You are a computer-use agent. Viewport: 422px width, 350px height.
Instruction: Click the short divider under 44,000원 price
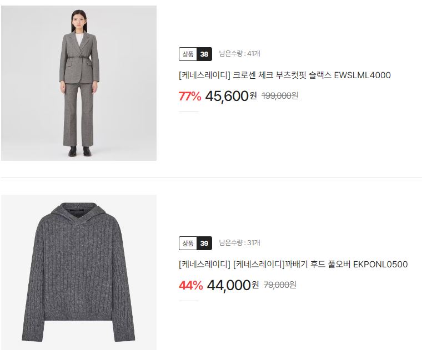click(189, 301)
